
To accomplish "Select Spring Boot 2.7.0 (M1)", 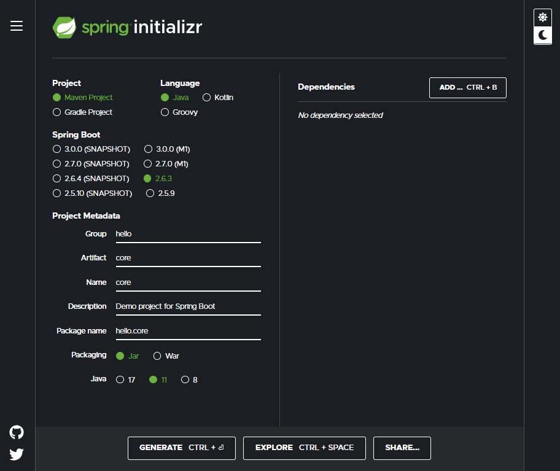I will (166, 163).
